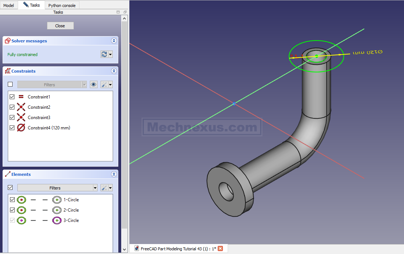This screenshot has width=404, height=254.
Task: Uncheck the Constraint2 checkbox
Action: point(12,107)
